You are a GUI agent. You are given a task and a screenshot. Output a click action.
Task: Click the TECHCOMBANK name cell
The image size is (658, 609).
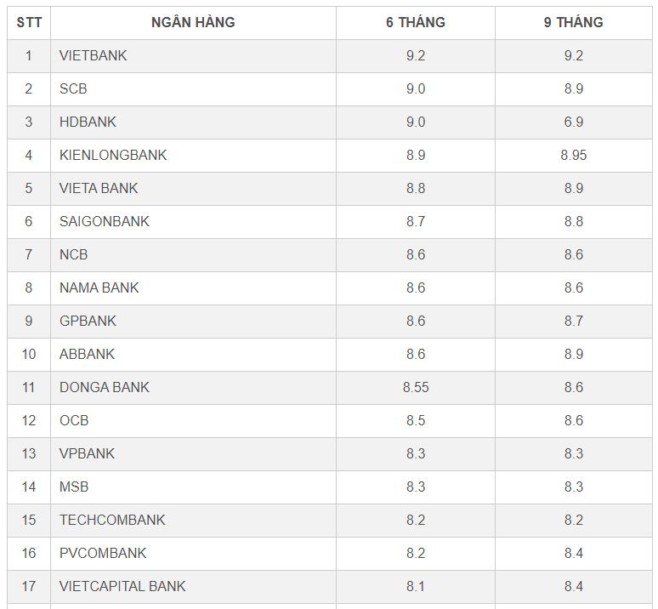pos(112,521)
